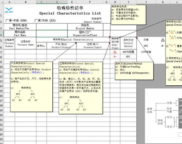Click the Report Number label
The image size is (182, 144).
93,22
